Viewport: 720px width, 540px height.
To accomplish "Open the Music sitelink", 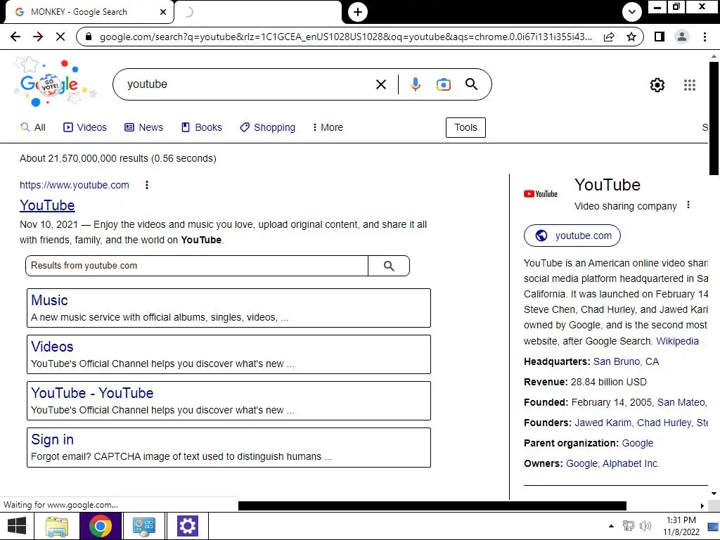I will (x=50, y=300).
